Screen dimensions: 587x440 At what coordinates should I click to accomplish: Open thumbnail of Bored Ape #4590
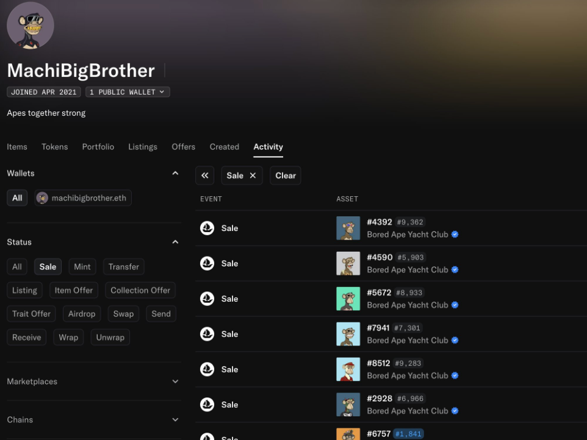click(x=348, y=263)
